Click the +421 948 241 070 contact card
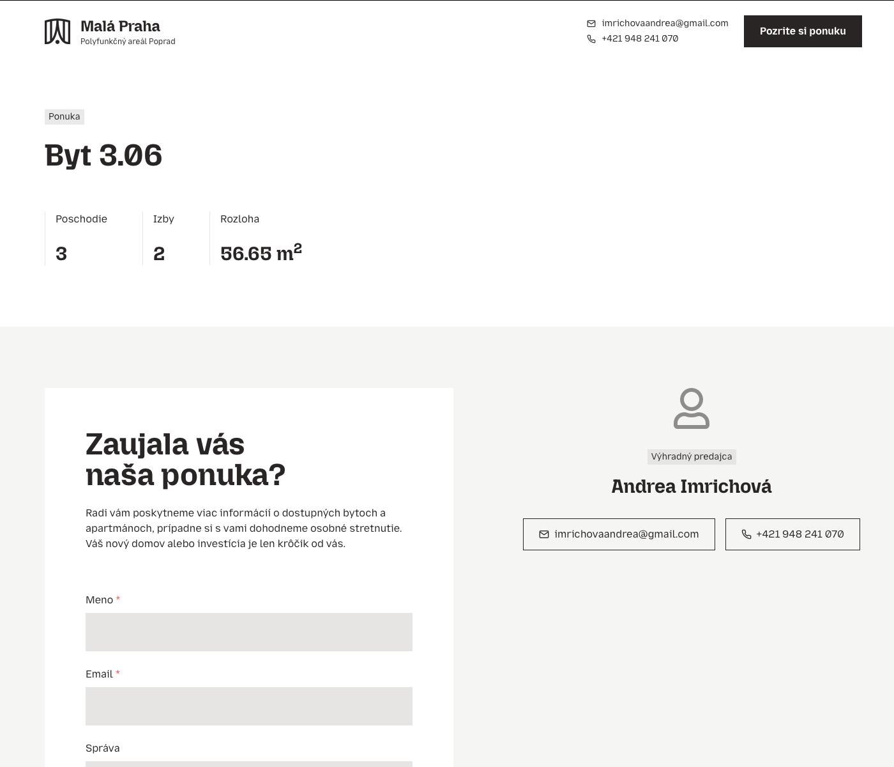Viewport: 894px width, 767px height. [792, 534]
